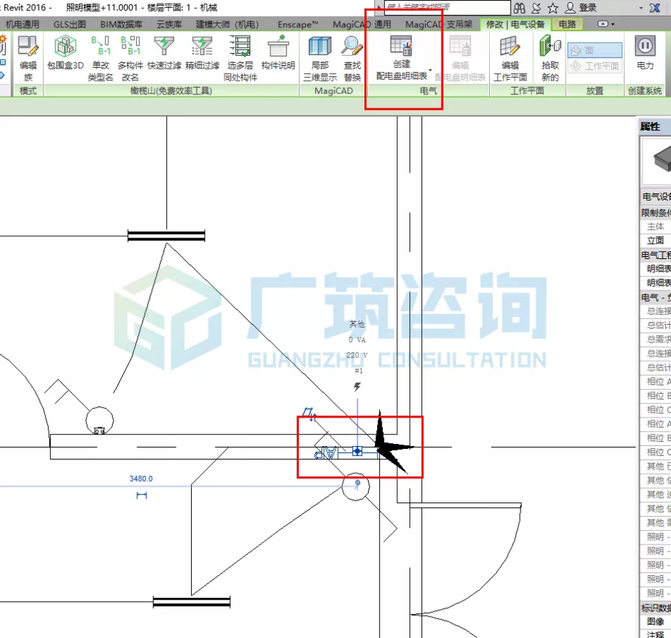Viewport: 671px width, 638px height.
Task: Click the blue flip work plane control
Action: coord(309,414)
